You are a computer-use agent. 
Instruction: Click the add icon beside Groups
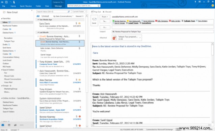coord(10,86)
